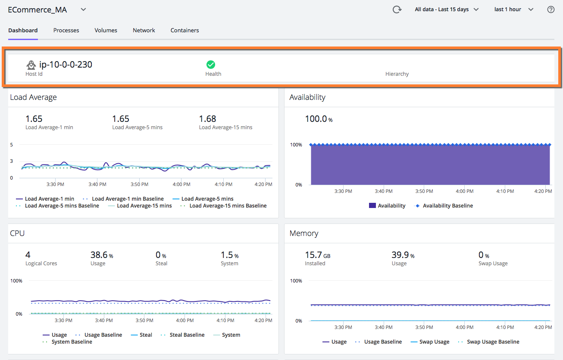The image size is (563, 360).
Task: Toggle the System Baseline legend entry
Action: (x=67, y=342)
